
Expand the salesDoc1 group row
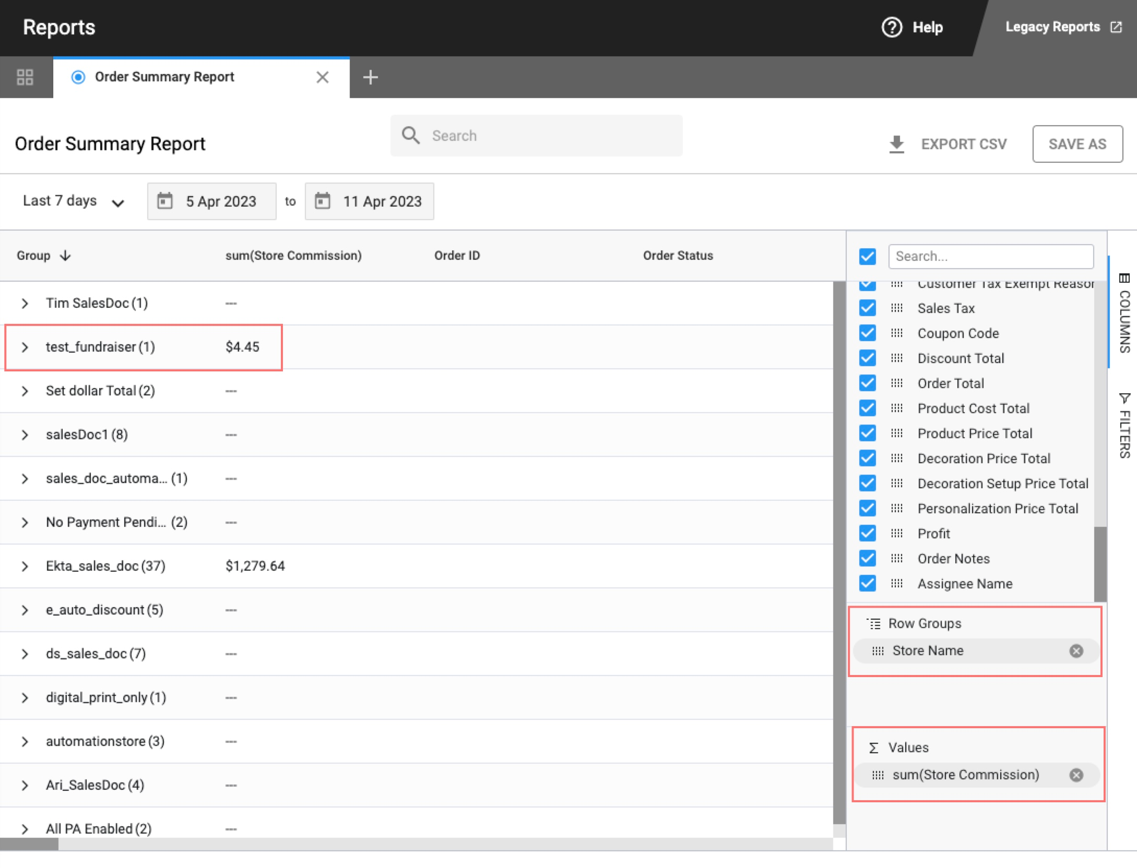coord(25,435)
